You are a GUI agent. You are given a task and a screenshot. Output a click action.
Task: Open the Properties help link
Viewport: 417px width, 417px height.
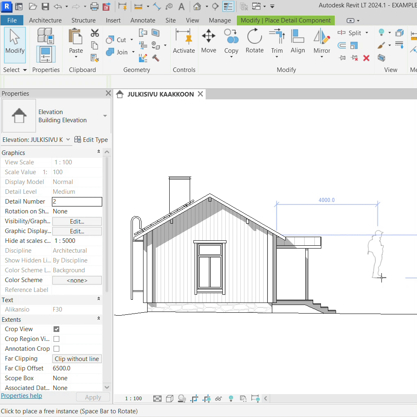click(x=21, y=396)
